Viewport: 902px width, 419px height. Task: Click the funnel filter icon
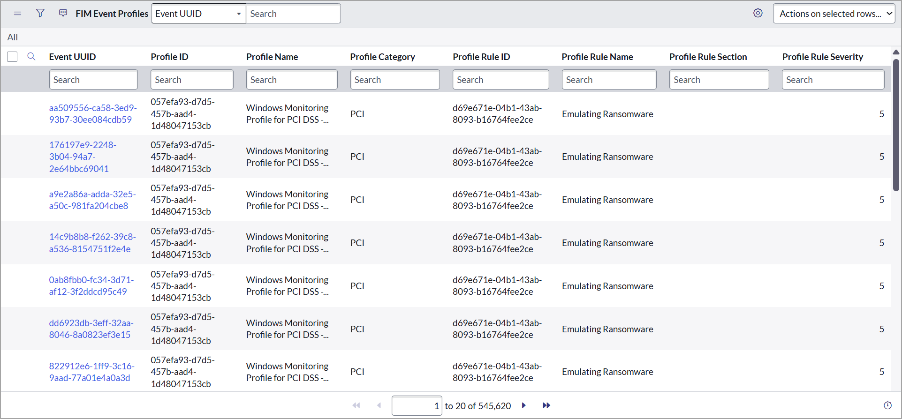(x=40, y=13)
